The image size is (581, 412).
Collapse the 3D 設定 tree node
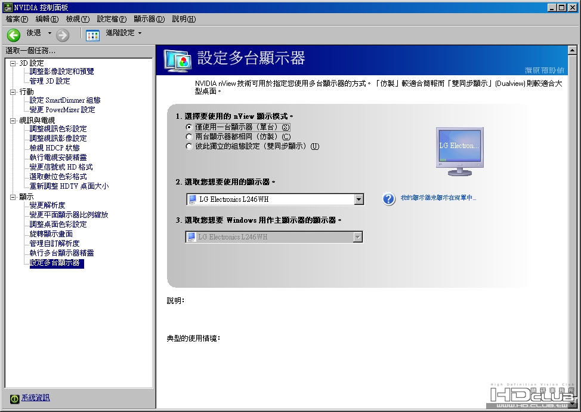pyautogui.click(x=13, y=63)
